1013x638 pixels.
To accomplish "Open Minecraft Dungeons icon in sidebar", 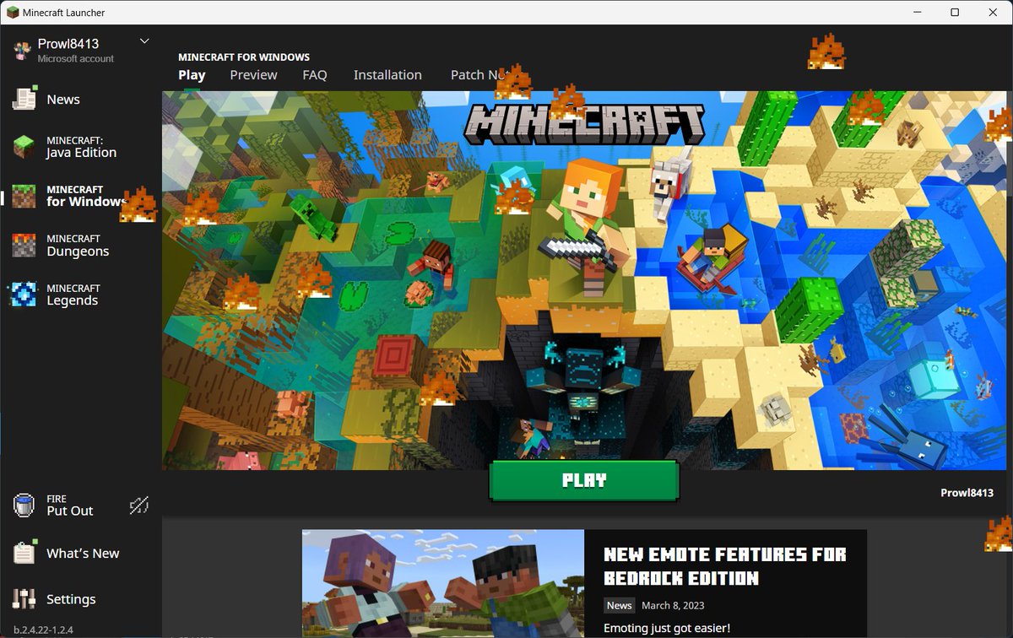I will tap(24, 245).
